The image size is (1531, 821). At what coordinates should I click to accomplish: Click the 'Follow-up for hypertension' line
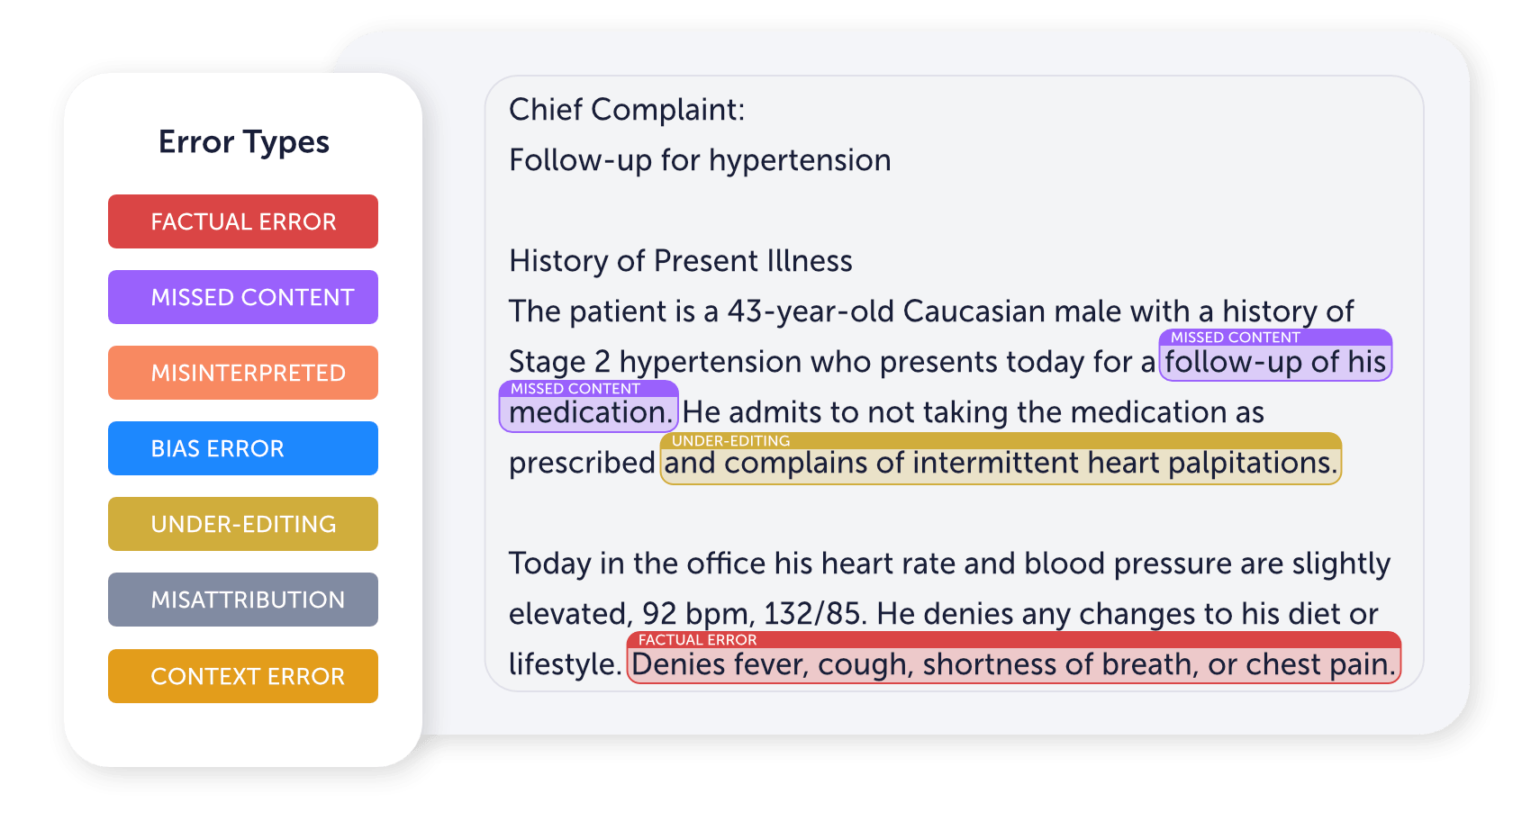click(x=700, y=160)
